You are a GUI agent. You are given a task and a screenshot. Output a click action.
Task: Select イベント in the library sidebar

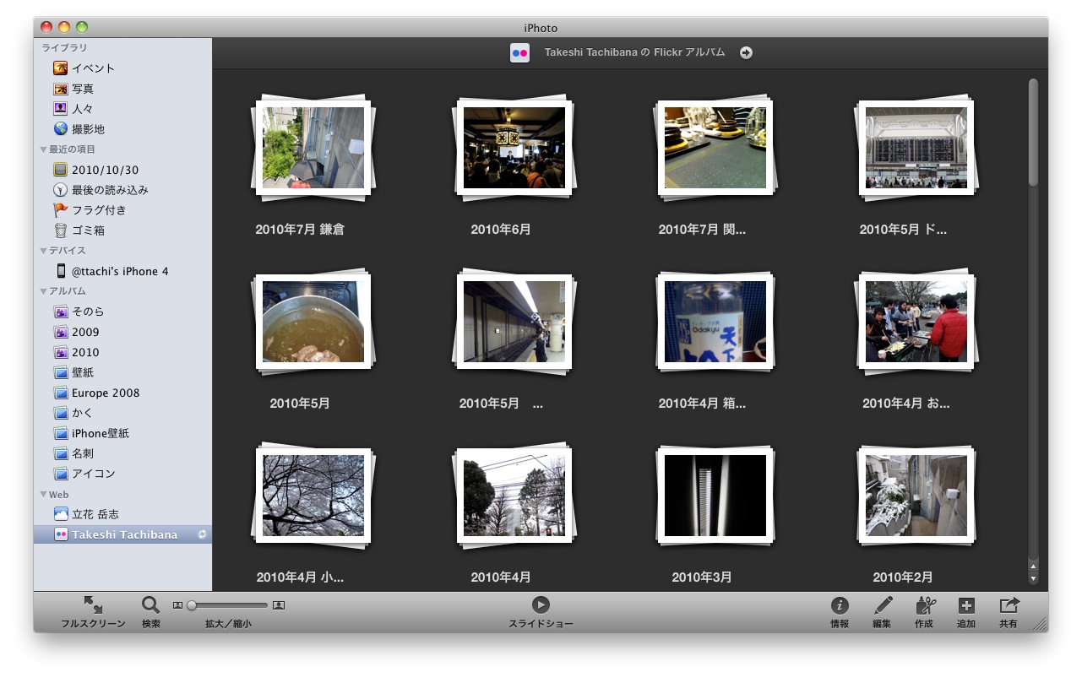(93, 68)
